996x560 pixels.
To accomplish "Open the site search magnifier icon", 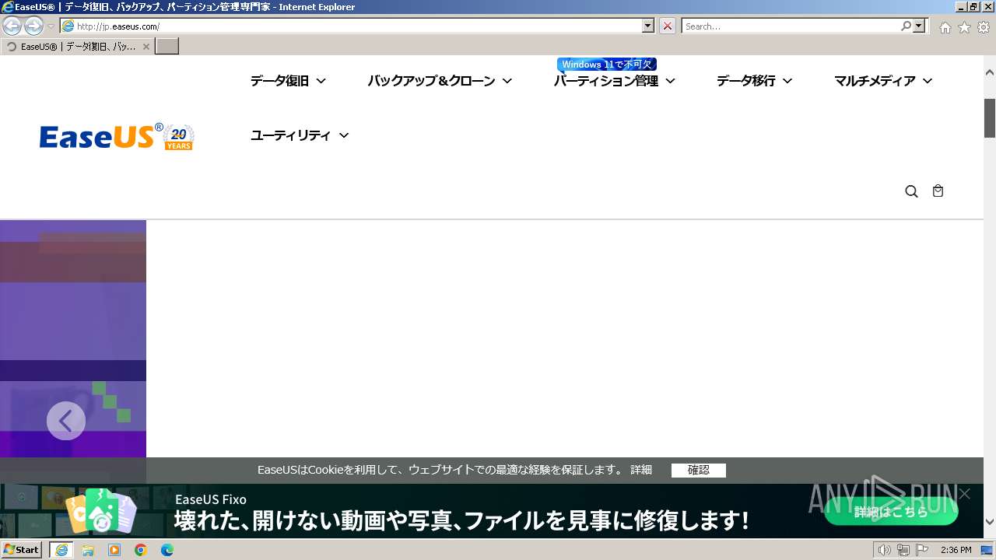I will [x=911, y=191].
